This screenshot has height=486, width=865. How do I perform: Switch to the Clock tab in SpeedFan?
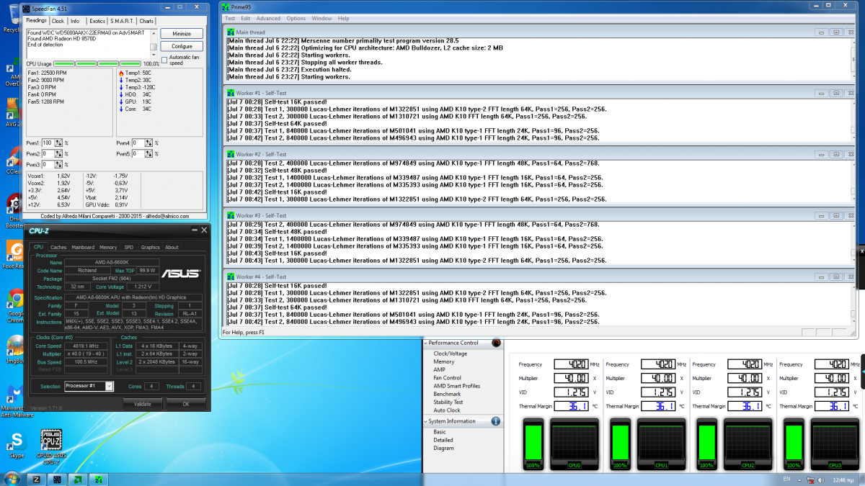pos(58,21)
